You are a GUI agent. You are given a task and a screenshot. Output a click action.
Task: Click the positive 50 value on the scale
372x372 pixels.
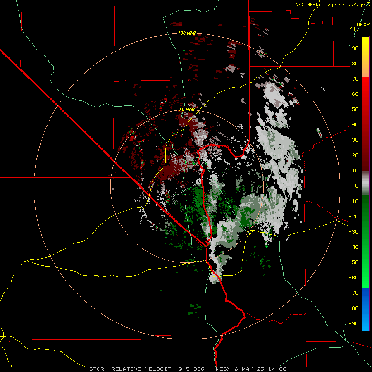pyautogui.click(x=355, y=110)
